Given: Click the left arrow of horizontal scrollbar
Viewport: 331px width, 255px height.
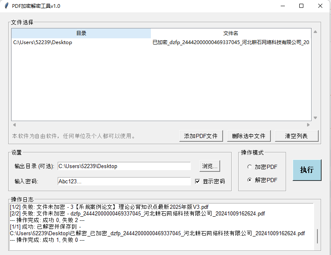Looking at the screenshot, I should click(x=14, y=125).
